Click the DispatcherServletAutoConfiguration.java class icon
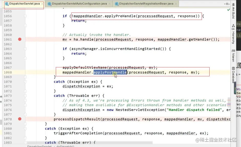 coord(49,4)
